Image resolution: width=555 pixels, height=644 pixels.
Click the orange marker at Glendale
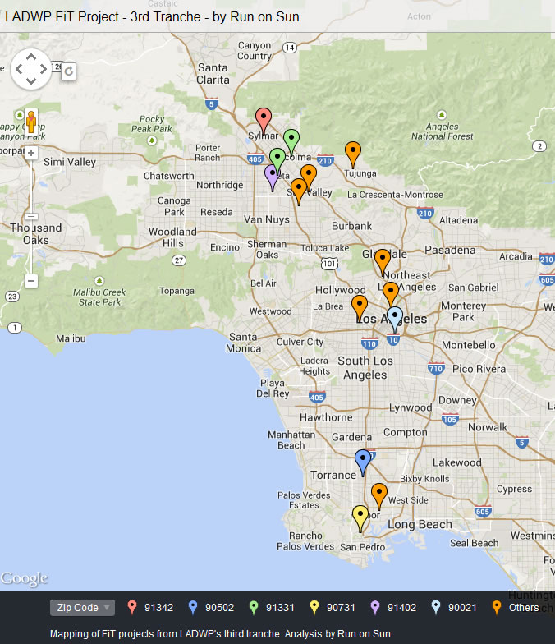(383, 261)
